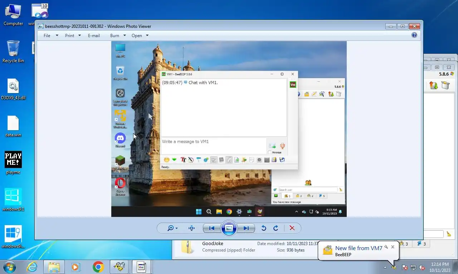
Task: Switch to BeeBEEP via the taskbar bee icon
Action: (119, 267)
